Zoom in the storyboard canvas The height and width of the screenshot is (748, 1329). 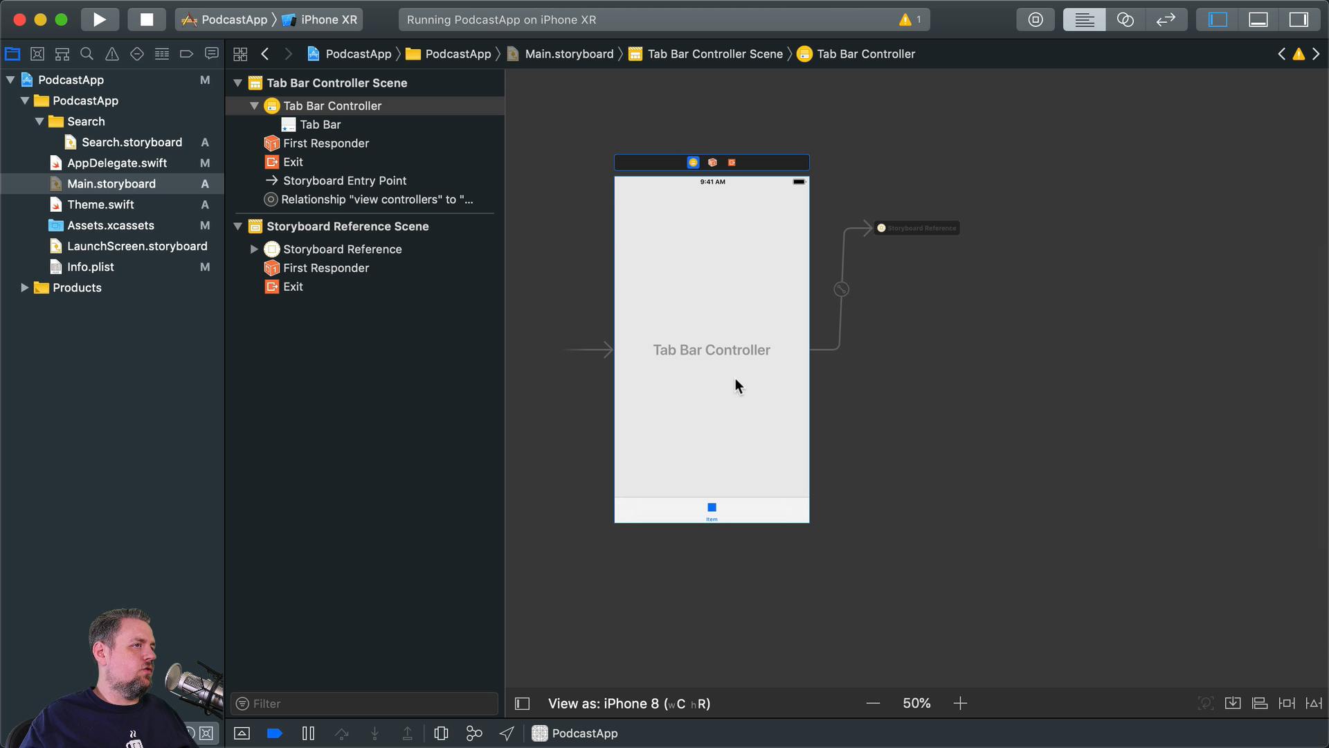(x=960, y=704)
